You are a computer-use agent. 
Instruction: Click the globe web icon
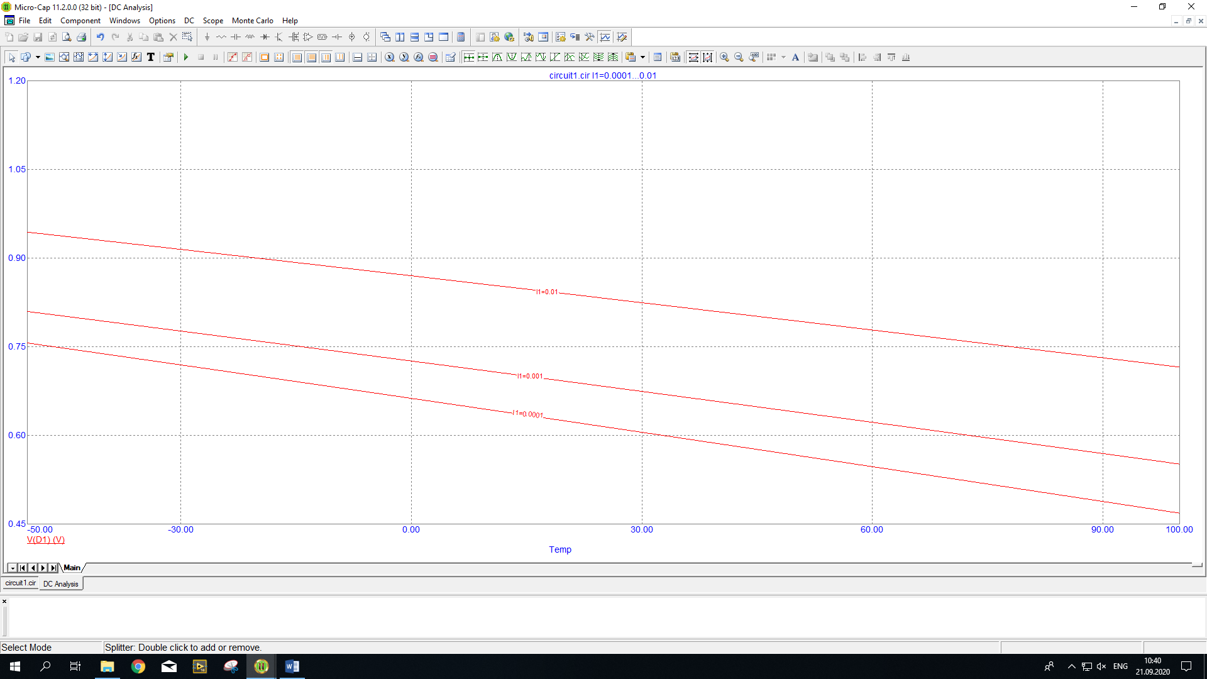point(509,37)
